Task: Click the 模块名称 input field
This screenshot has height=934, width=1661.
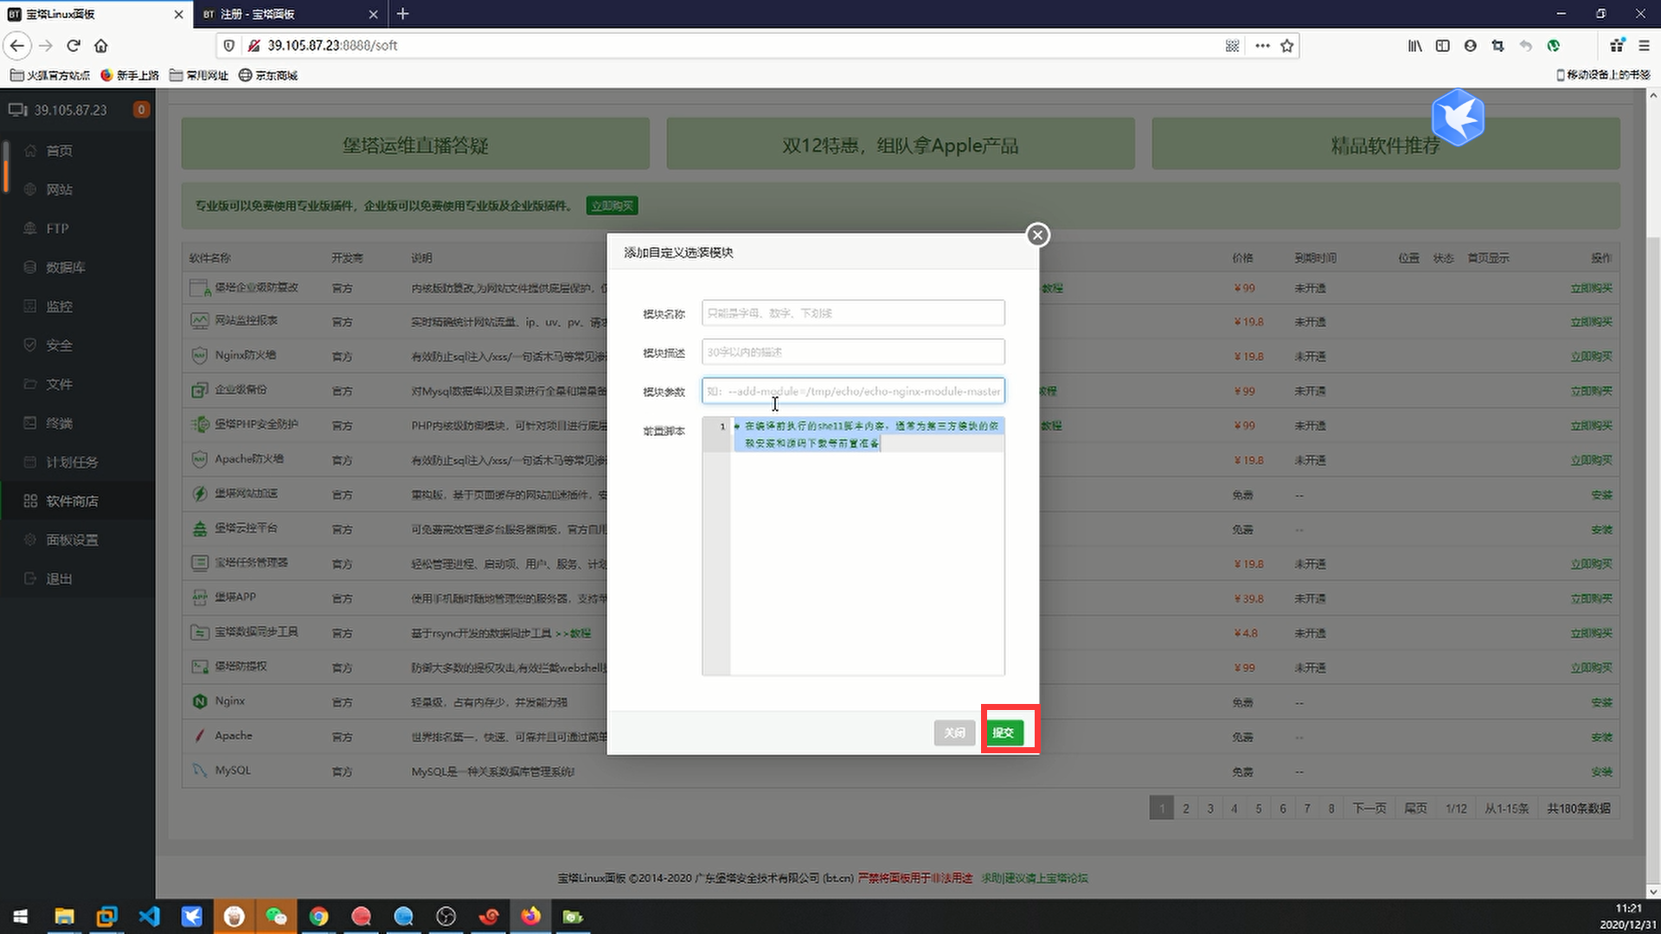Action: 852,313
